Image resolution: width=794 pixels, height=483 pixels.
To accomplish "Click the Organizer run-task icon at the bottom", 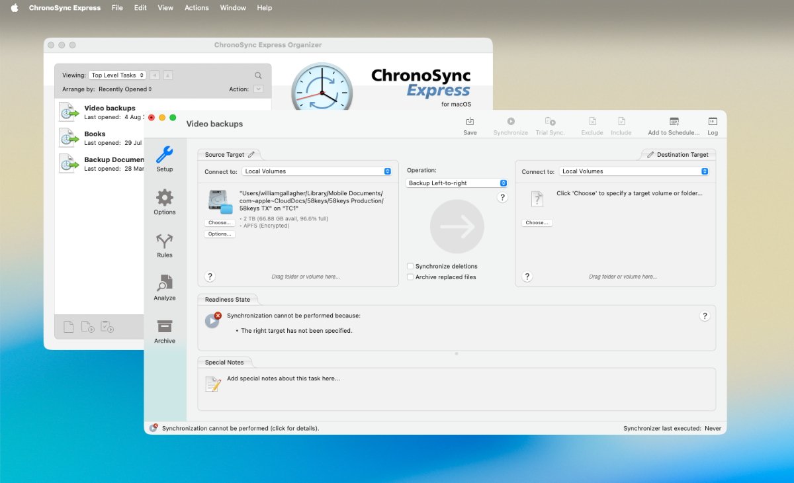I will pyautogui.click(x=87, y=326).
